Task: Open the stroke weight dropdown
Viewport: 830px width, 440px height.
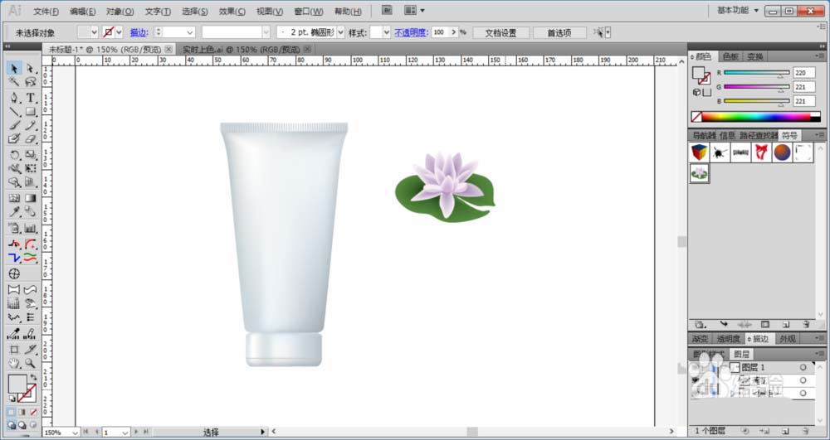Action: pos(190,33)
